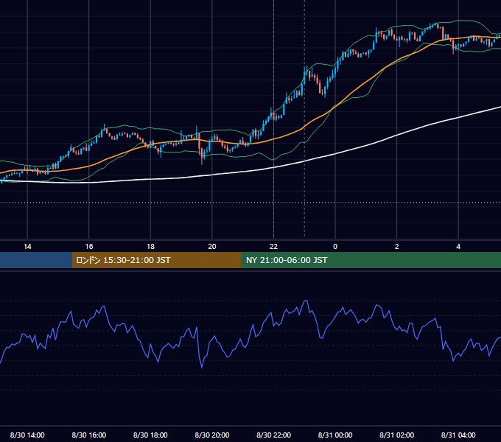Click the hour label 4 on time axis
Screen dimensions: 501x442
(458, 247)
